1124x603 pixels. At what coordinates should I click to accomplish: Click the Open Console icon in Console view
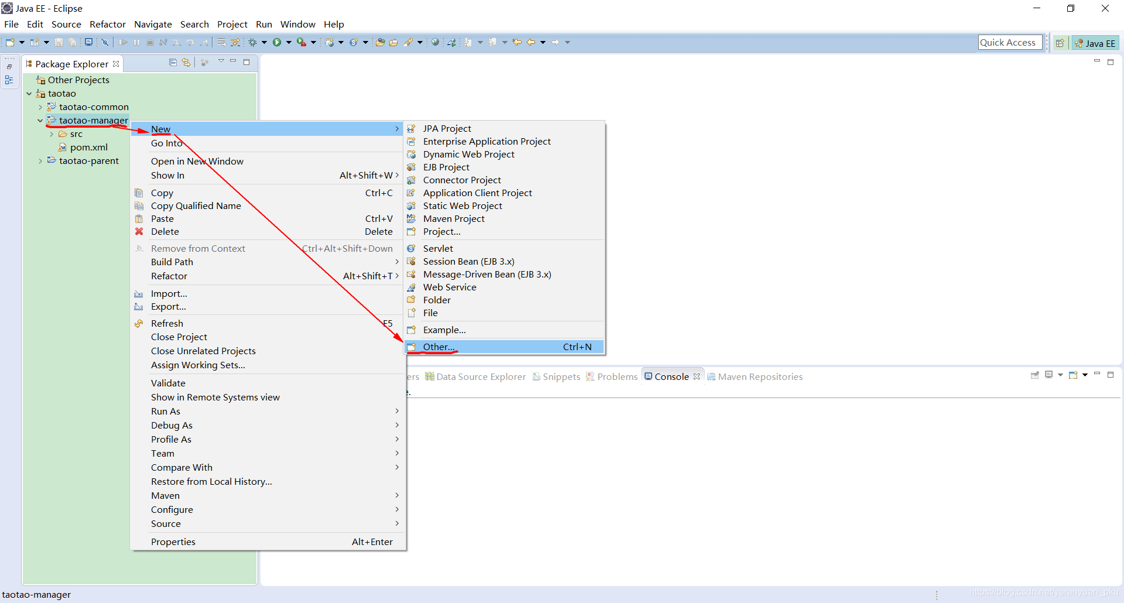point(1073,375)
